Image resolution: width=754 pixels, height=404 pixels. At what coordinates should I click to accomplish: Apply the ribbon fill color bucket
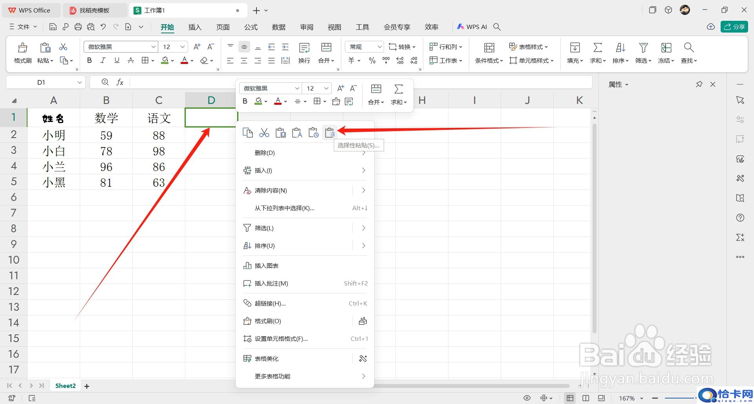click(165, 60)
